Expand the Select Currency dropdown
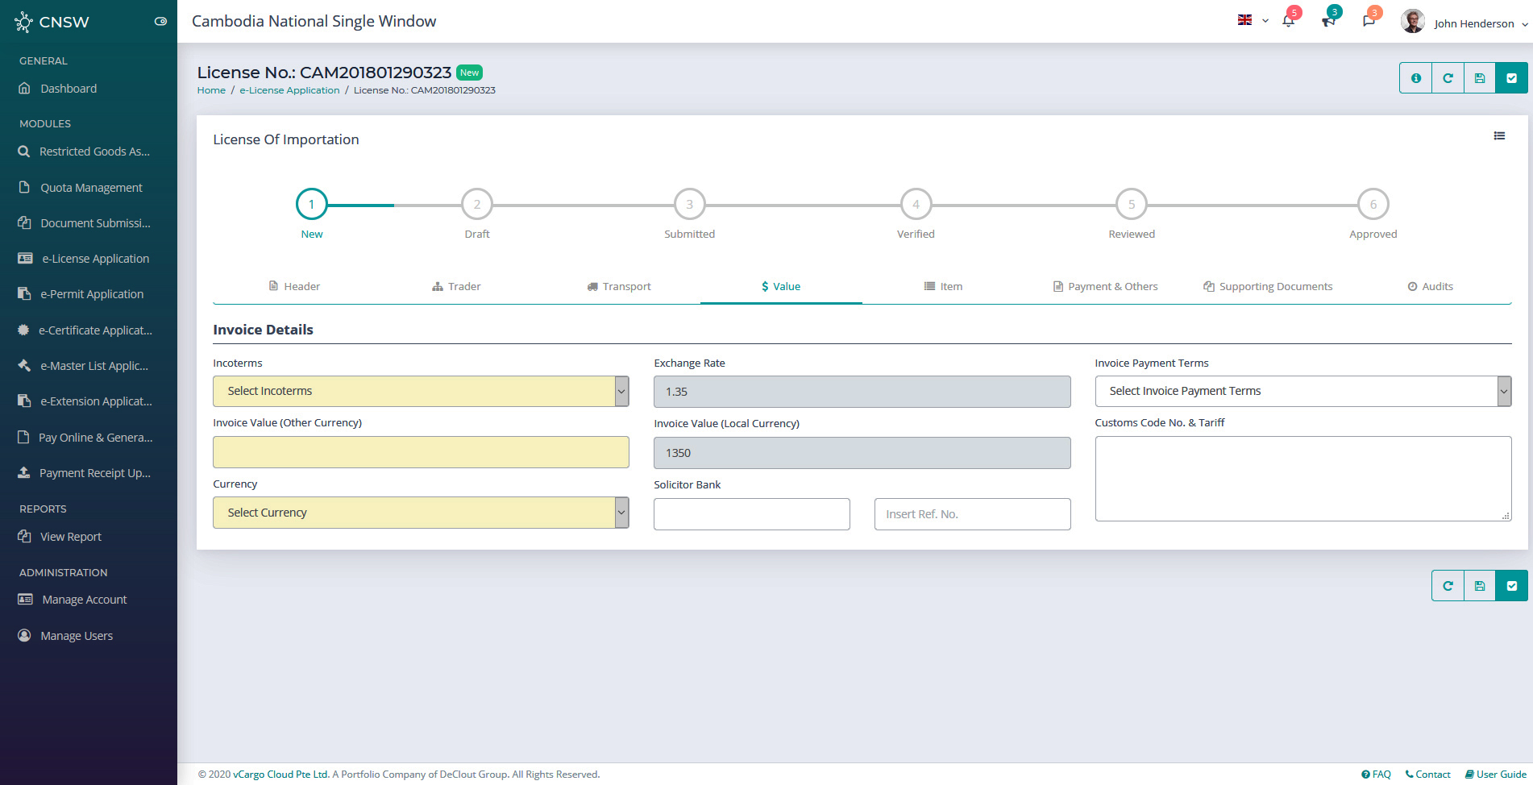 tap(420, 513)
